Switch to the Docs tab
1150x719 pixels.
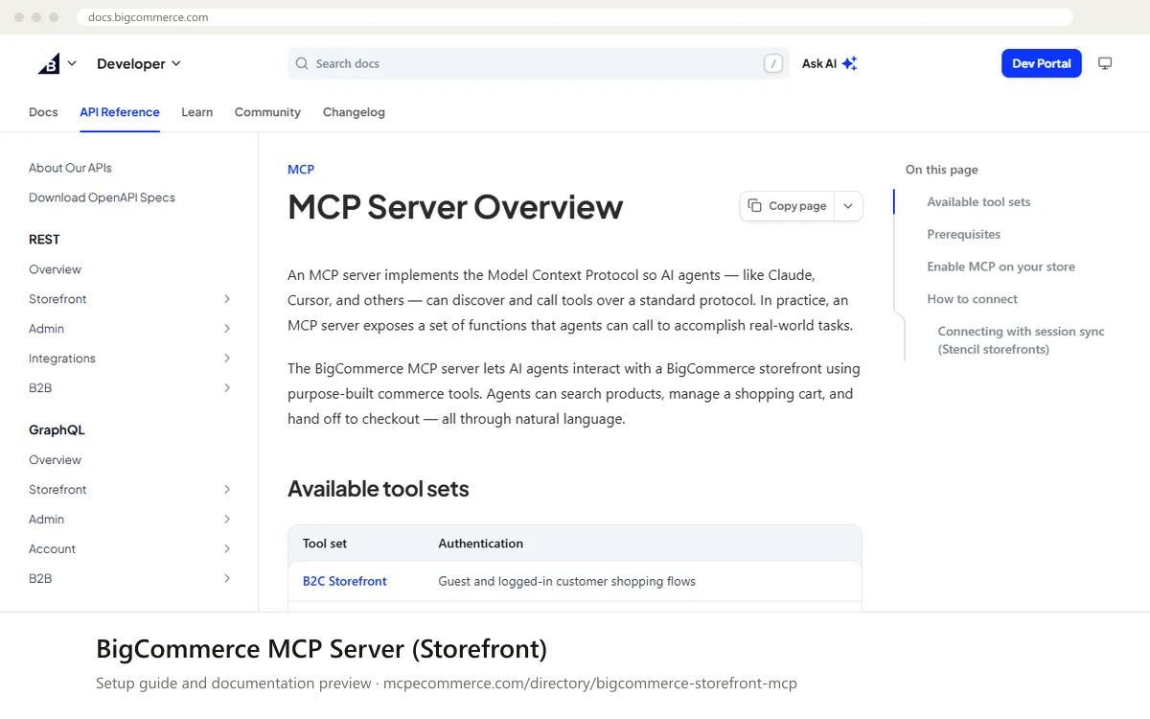(x=43, y=112)
